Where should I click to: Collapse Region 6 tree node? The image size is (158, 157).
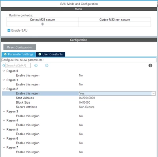(x=4, y=138)
